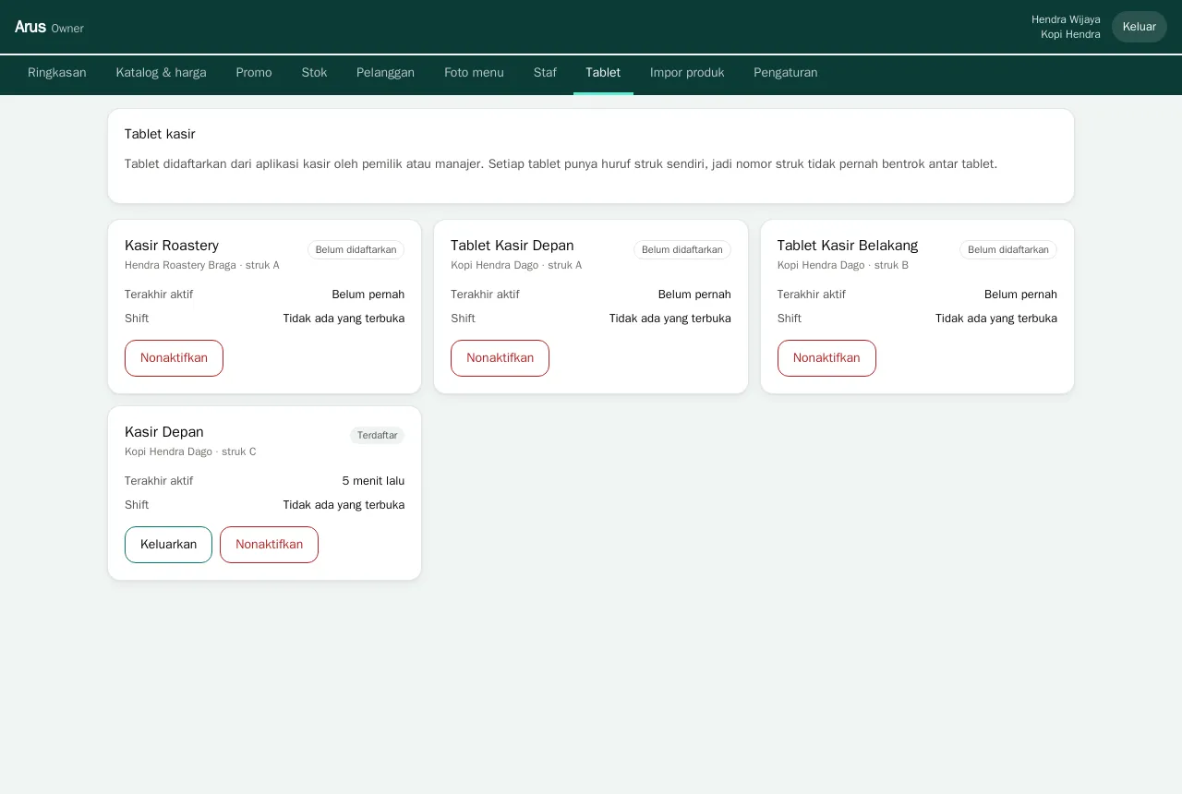
Task: Click Nonaktifkan on the Kasir Depan card
Action: tap(269, 545)
